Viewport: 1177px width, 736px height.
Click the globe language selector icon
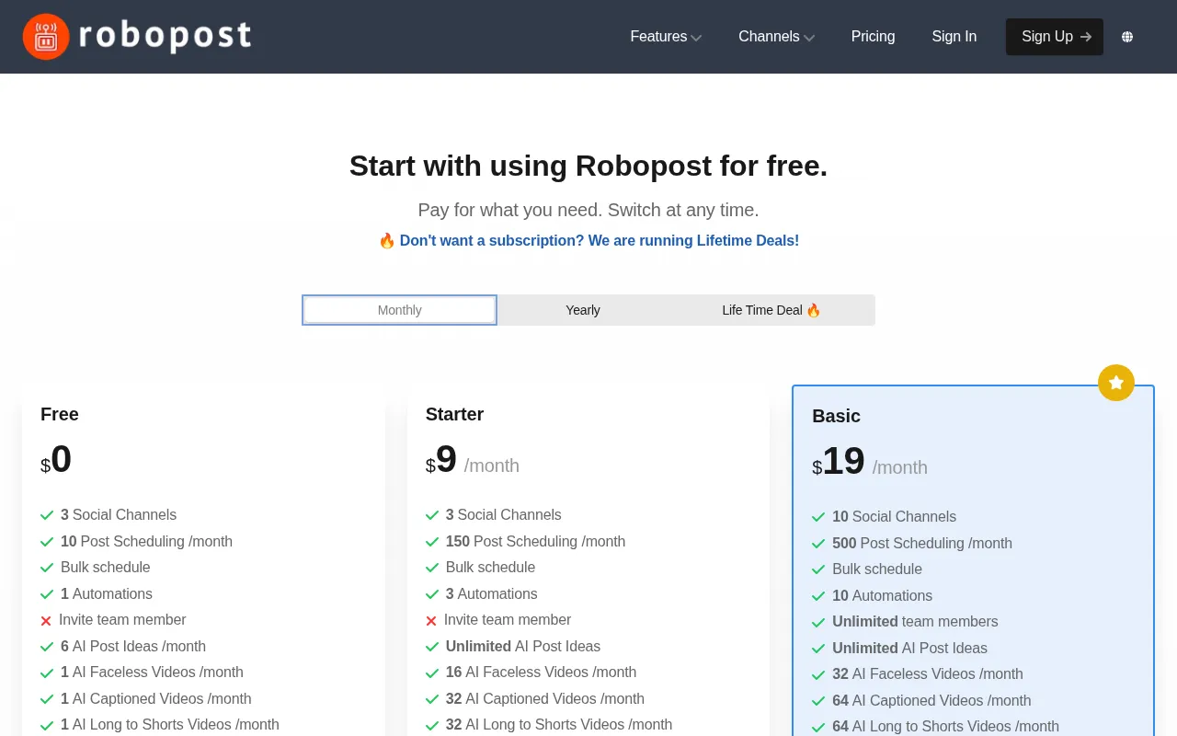pos(1127,37)
